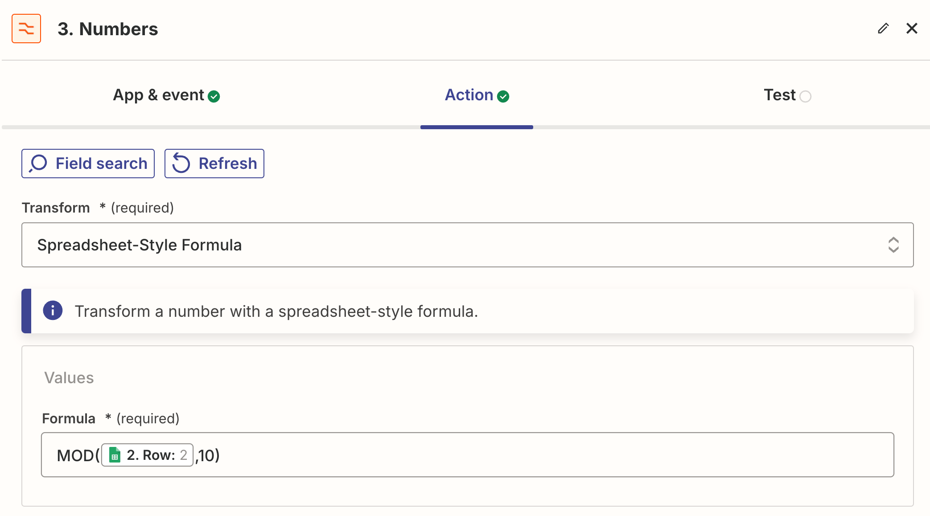
Task: Click inside the Formula input field
Action: [x=535, y=455]
